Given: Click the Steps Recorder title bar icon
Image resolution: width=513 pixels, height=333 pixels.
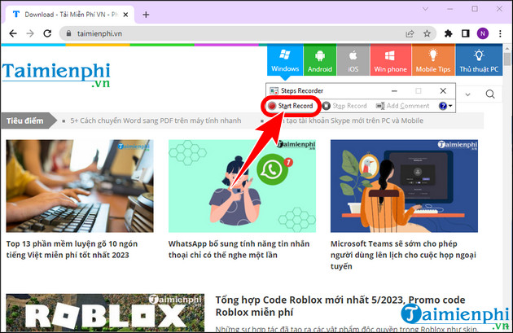Looking at the screenshot, I should 274,90.
